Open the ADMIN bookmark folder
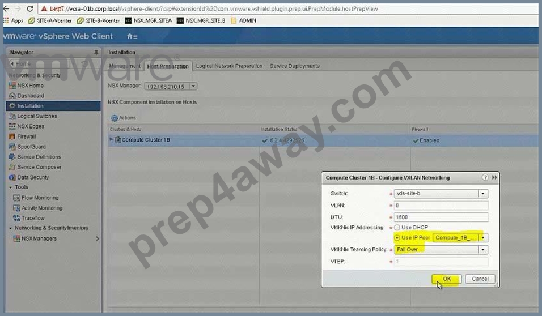The width and height of the screenshot is (542, 316). tap(244, 20)
